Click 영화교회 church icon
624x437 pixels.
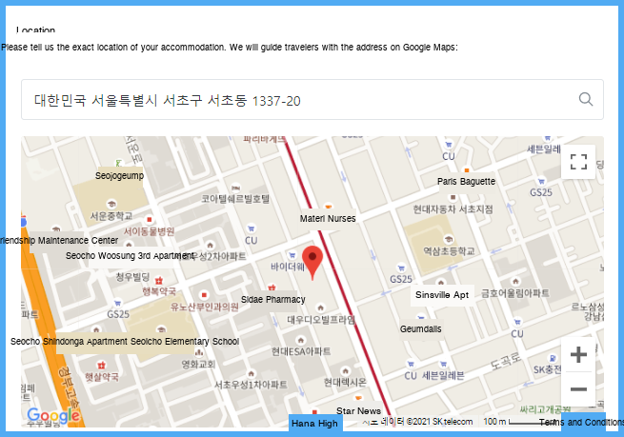[x=198, y=352]
